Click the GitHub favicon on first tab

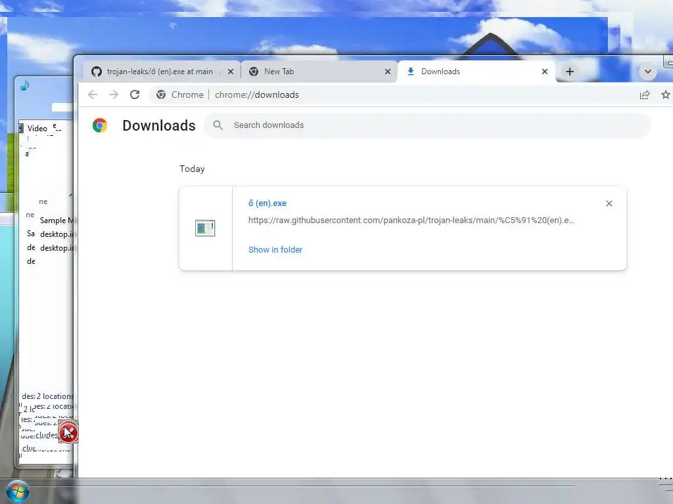click(x=97, y=72)
